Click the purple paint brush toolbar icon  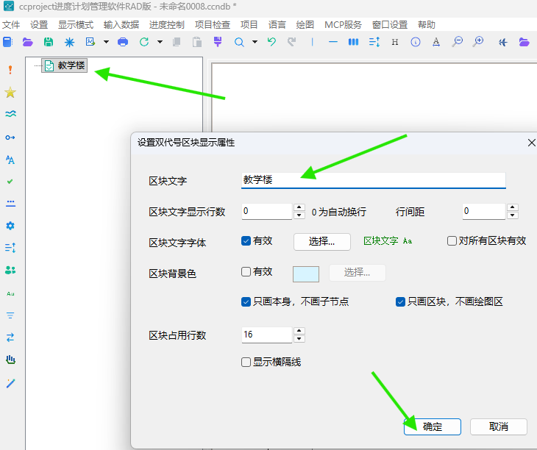[218, 42]
